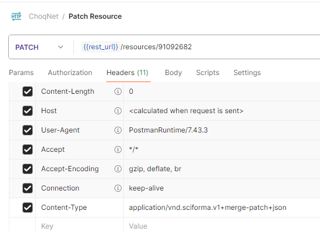Show info for Connection header
320x231 pixels.
click(x=118, y=188)
